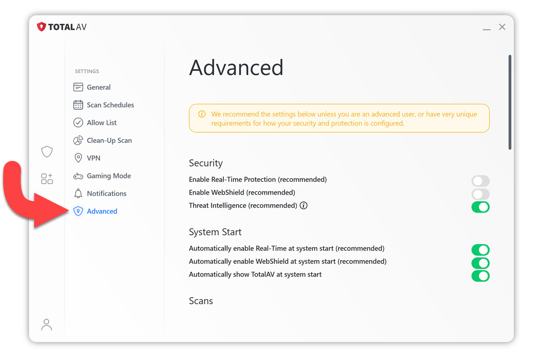Image resolution: width=536 pixels, height=362 pixels.
Task: Click the TotalAV logo in title bar
Action: pyautogui.click(x=62, y=27)
